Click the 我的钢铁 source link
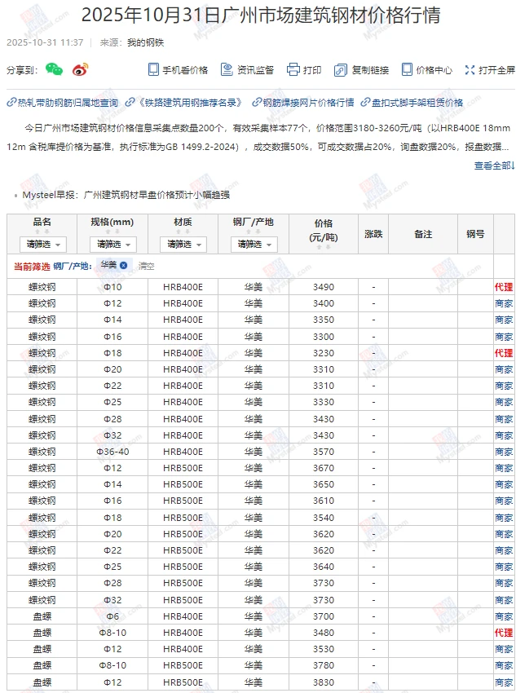Image resolution: width=516 pixels, height=693 pixels. (x=145, y=42)
